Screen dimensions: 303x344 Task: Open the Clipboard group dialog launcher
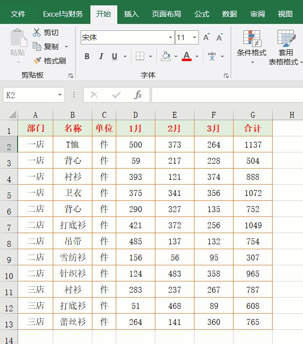(71, 76)
